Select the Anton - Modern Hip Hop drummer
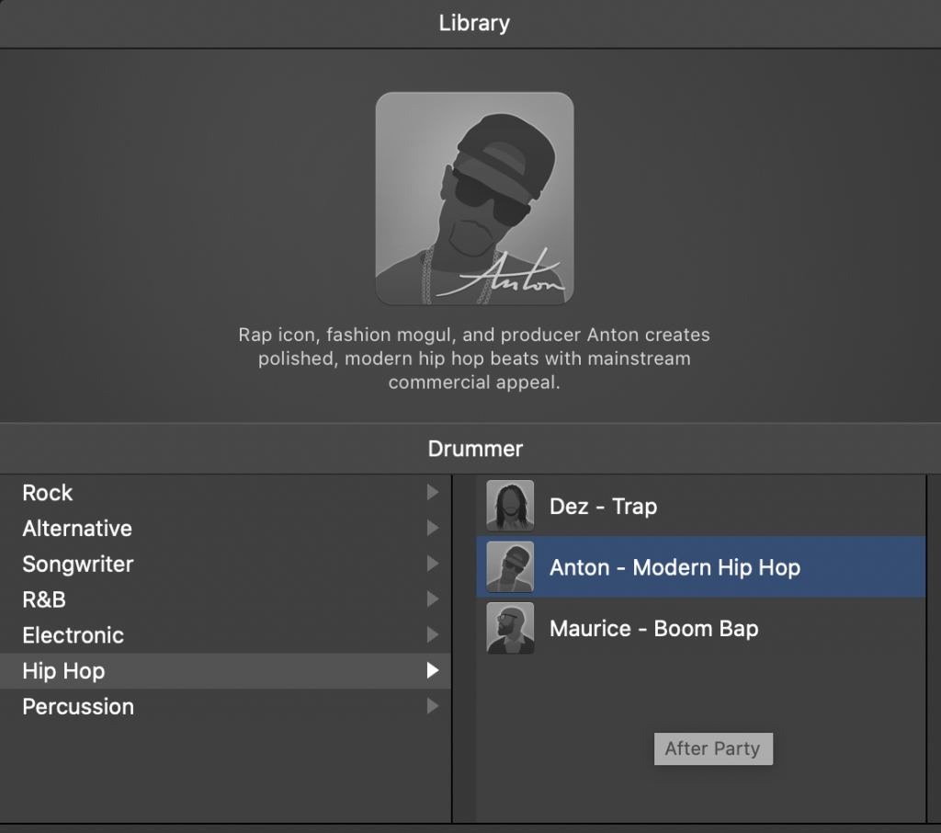This screenshot has width=941, height=833. (643, 567)
